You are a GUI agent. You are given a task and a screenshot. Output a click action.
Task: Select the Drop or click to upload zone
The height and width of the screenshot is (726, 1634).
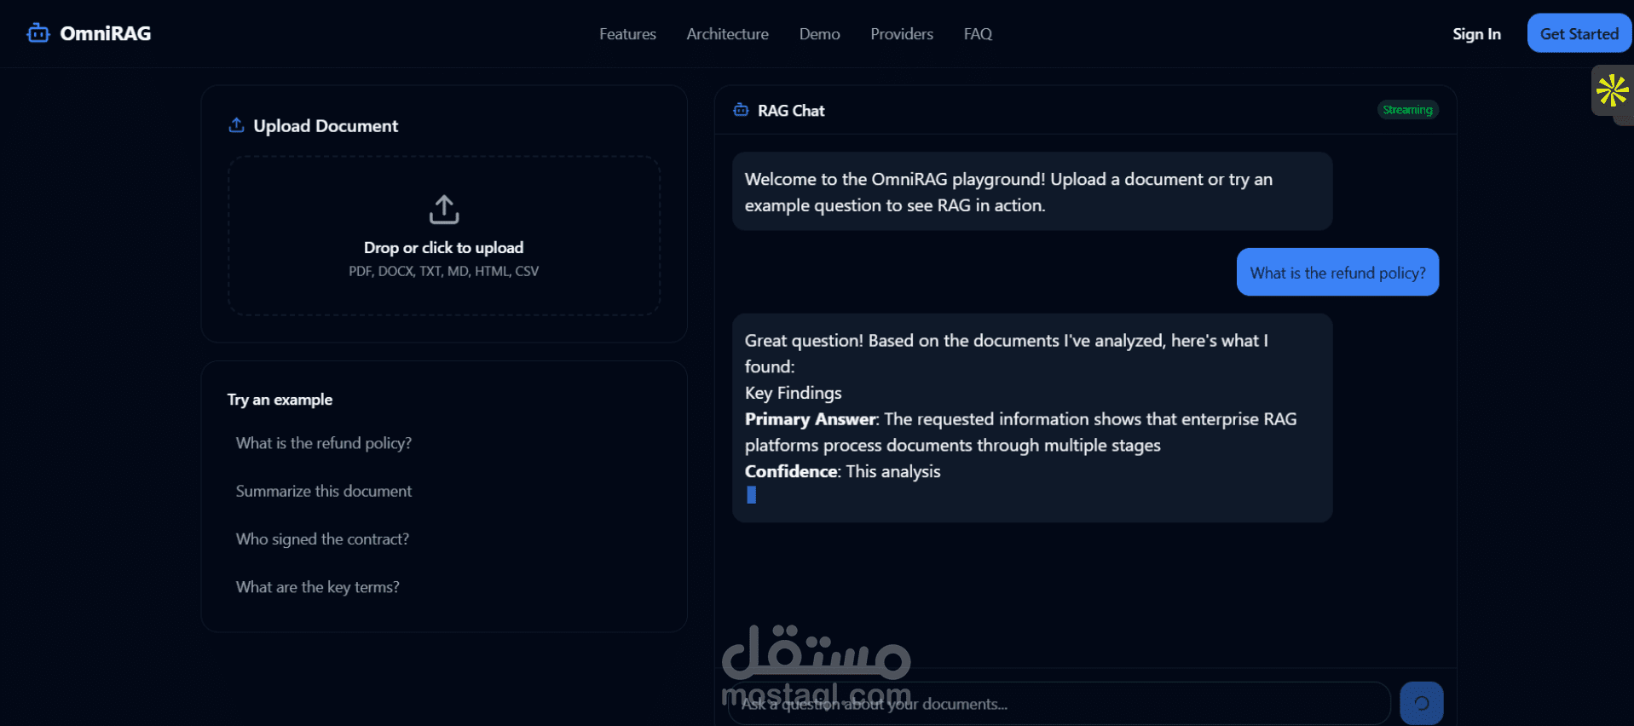pyautogui.click(x=443, y=236)
